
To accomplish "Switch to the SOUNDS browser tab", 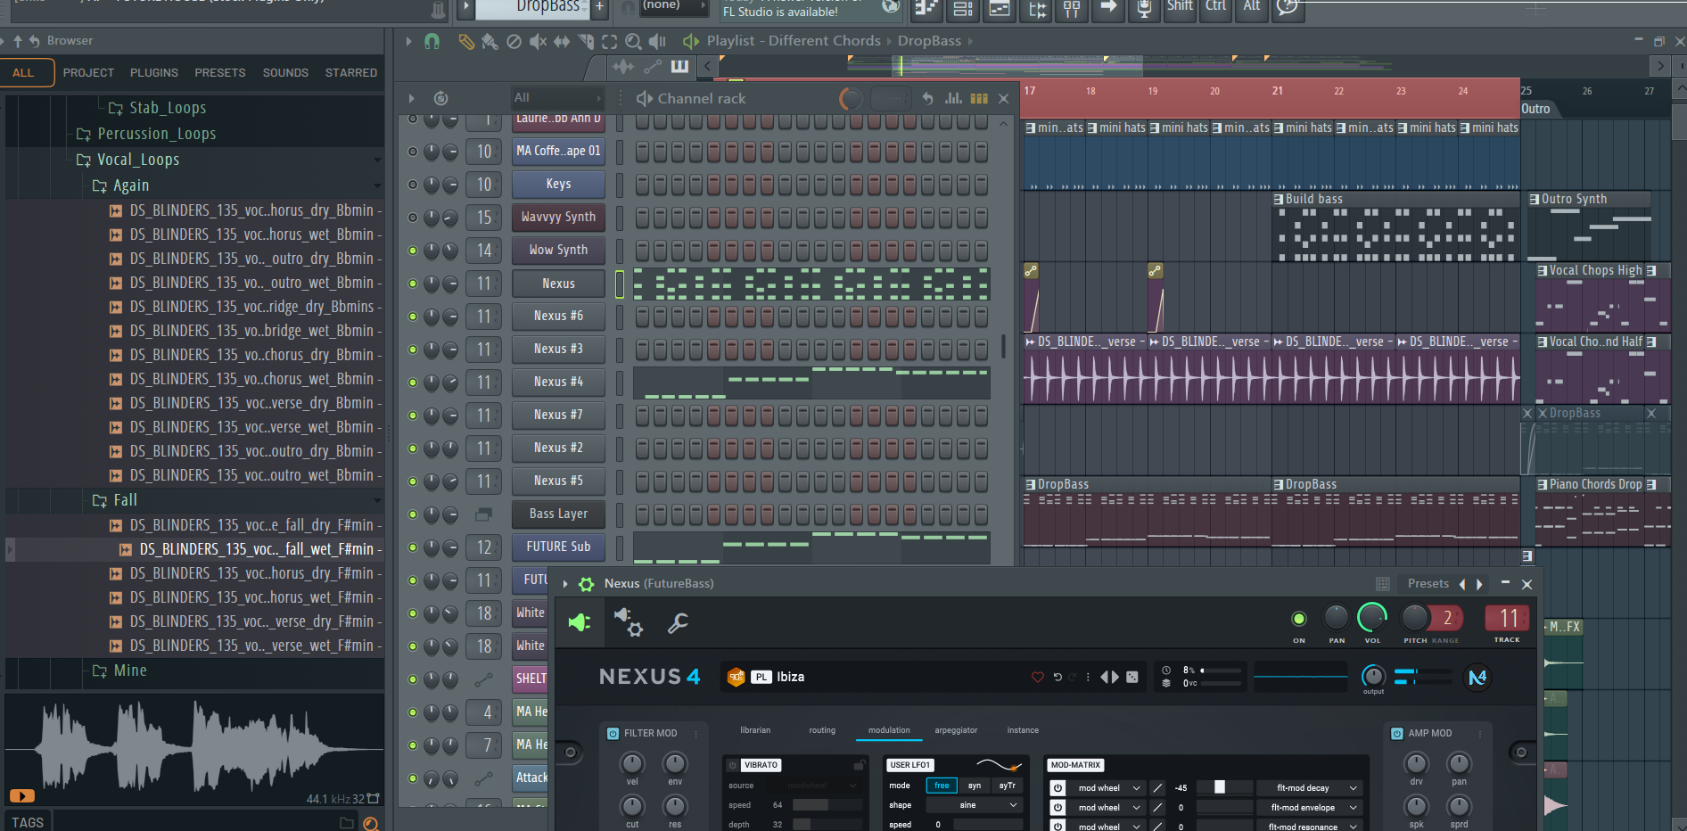I will pyautogui.click(x=285, y=73).
